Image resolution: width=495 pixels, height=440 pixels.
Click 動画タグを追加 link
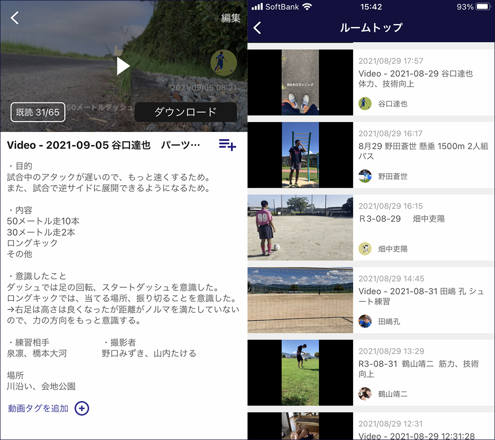click(38, 408)
